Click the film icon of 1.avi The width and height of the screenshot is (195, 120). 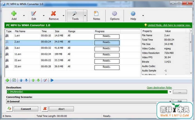pyautogui.click(x=7, y=36)
